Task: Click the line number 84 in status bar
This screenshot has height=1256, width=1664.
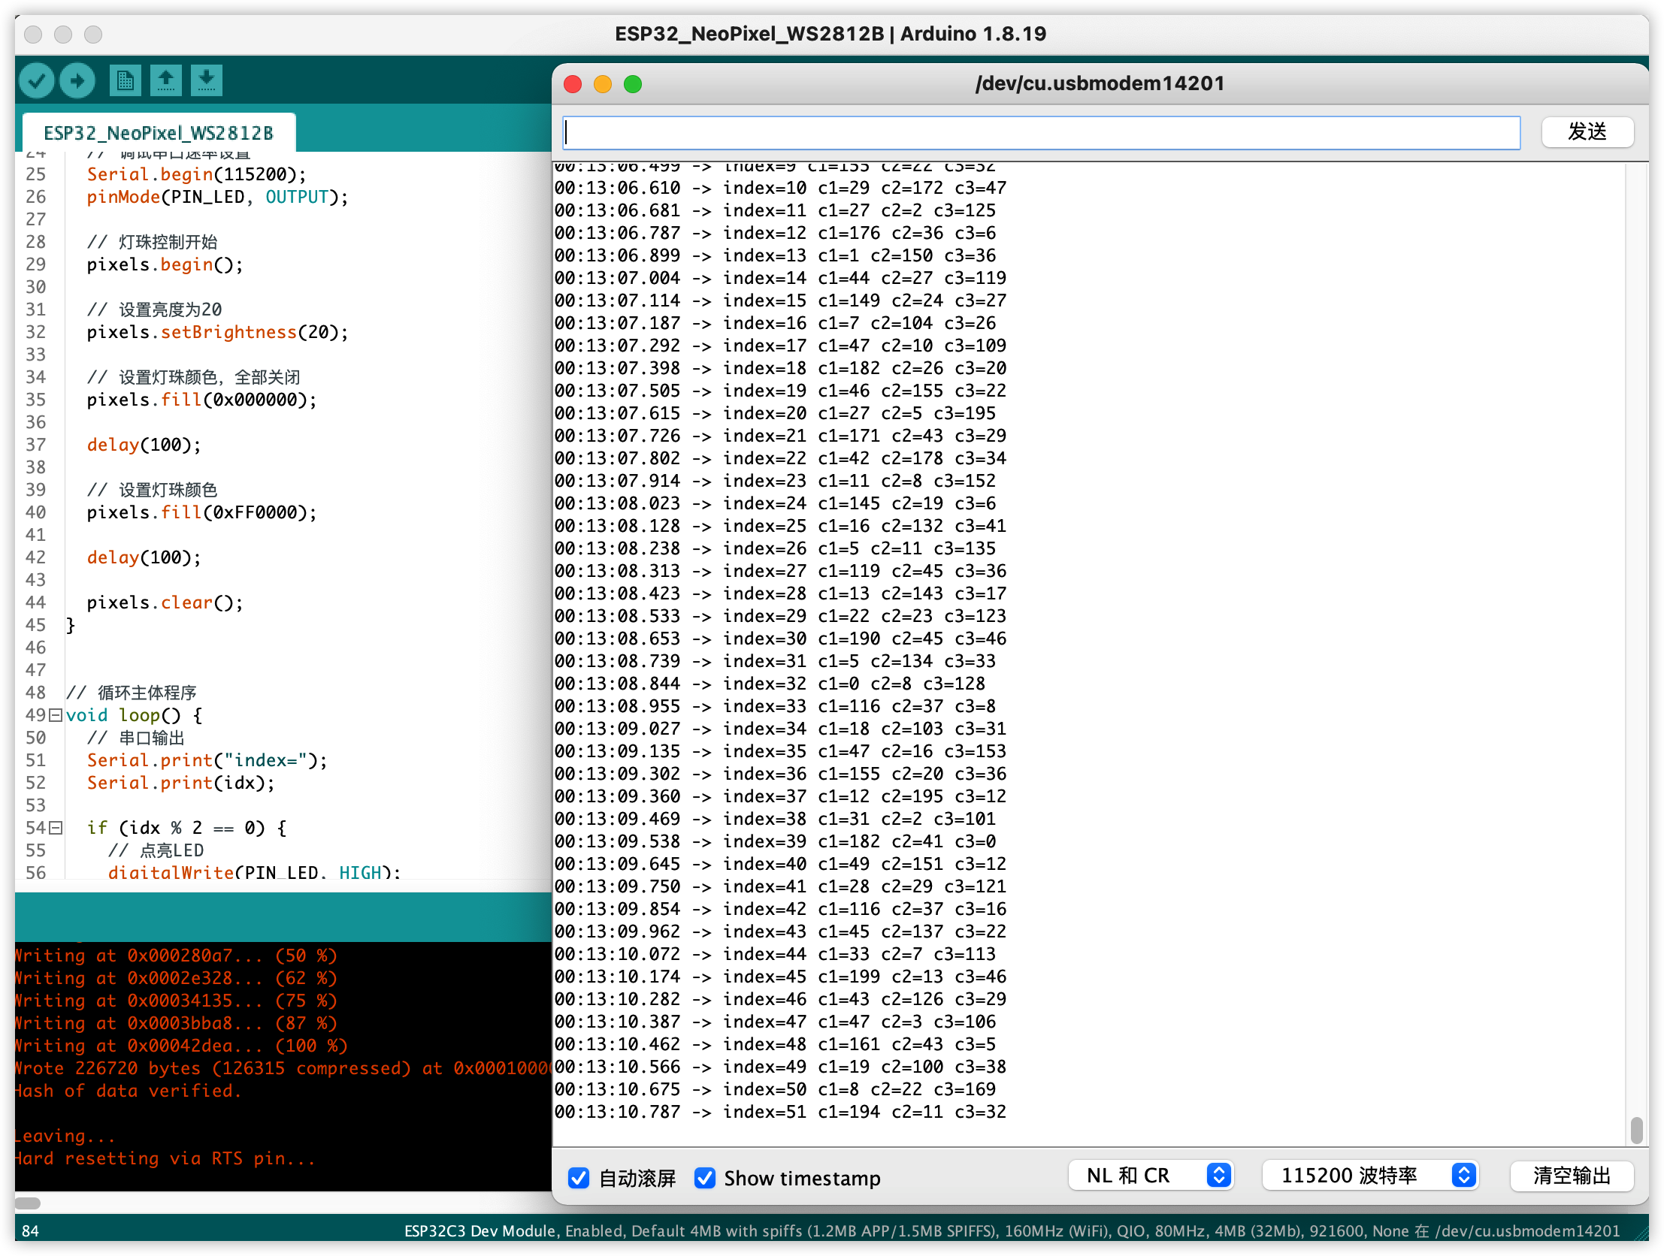Action: click(30, 1231)
